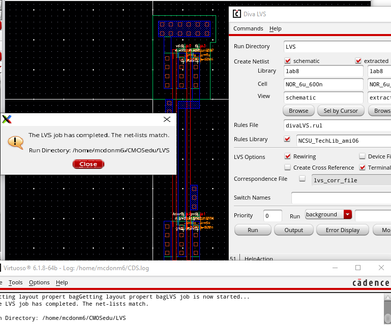Screen dimensions: 391x325
Task: Open the Commands menu in Diva LVS
Action: [x=248, y=28]
